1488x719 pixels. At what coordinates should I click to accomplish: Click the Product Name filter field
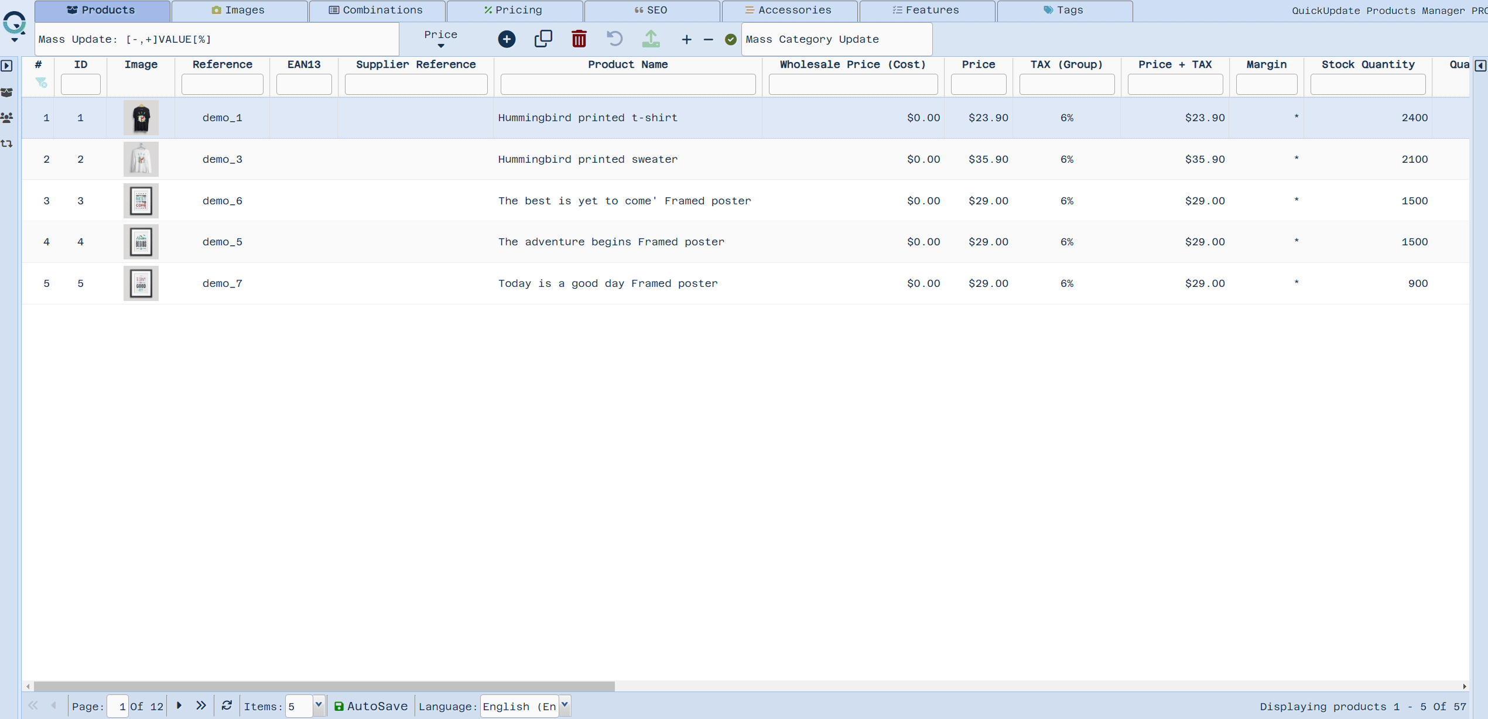coord(627,84)
